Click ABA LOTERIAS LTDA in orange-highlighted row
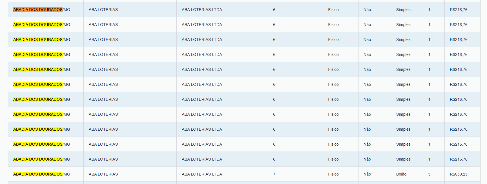Image resolution: width=487 pixels, height=184 pixels. [x=202, y=10]
